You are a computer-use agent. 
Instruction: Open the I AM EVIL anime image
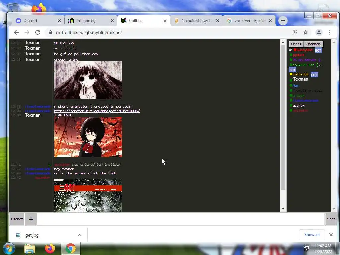point(88,137)
